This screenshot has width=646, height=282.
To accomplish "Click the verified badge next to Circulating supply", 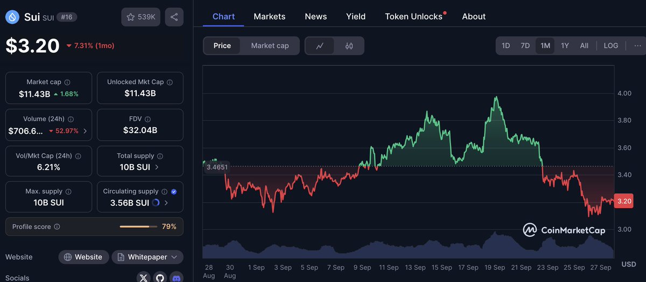I will (x=173, y=191).
